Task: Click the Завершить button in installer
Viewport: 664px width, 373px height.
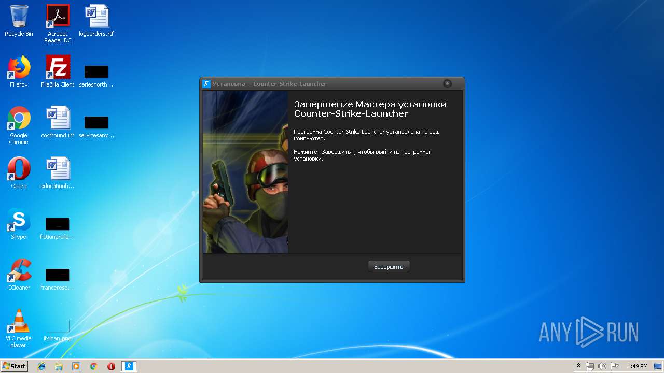Action: click(x=389, y=266)
